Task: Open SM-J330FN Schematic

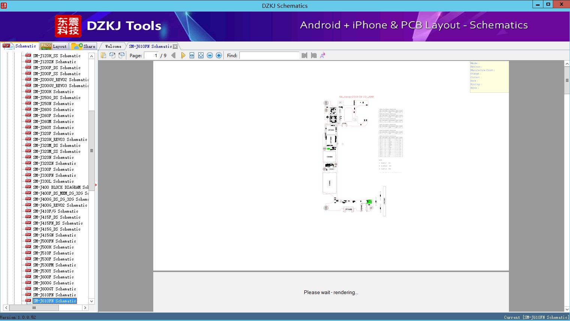Action: point(54,175)
